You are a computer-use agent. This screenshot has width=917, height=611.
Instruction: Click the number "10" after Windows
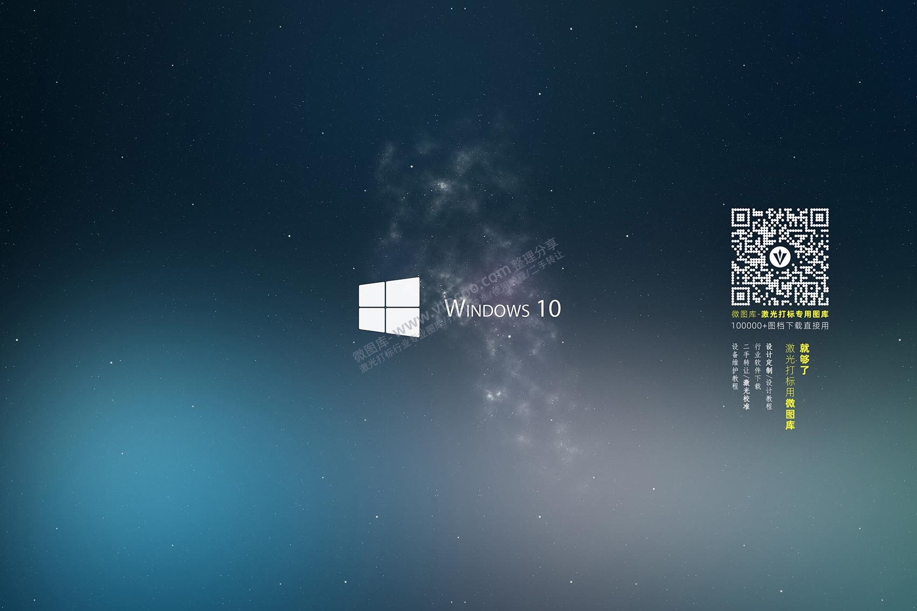(548, 309)
